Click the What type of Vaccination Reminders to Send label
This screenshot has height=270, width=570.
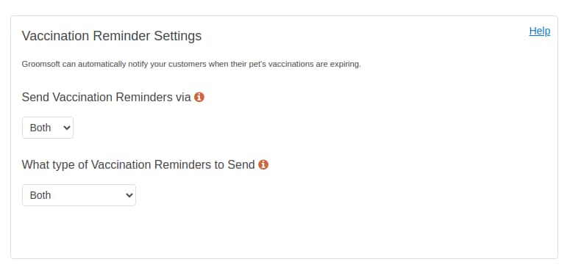tap(138, 165)
